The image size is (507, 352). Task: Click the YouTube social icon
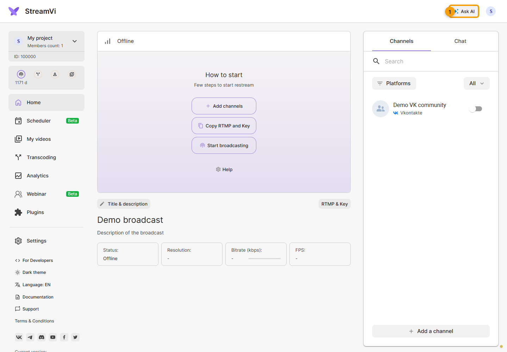click(x=53, y=337)
